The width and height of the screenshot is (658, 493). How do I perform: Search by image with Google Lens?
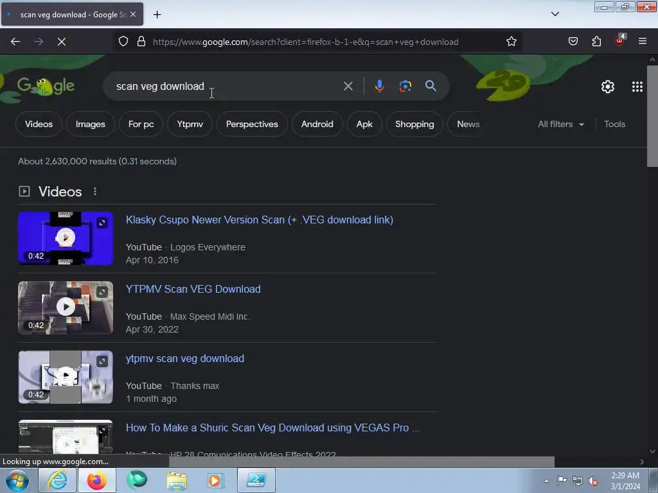coord(405,87)
